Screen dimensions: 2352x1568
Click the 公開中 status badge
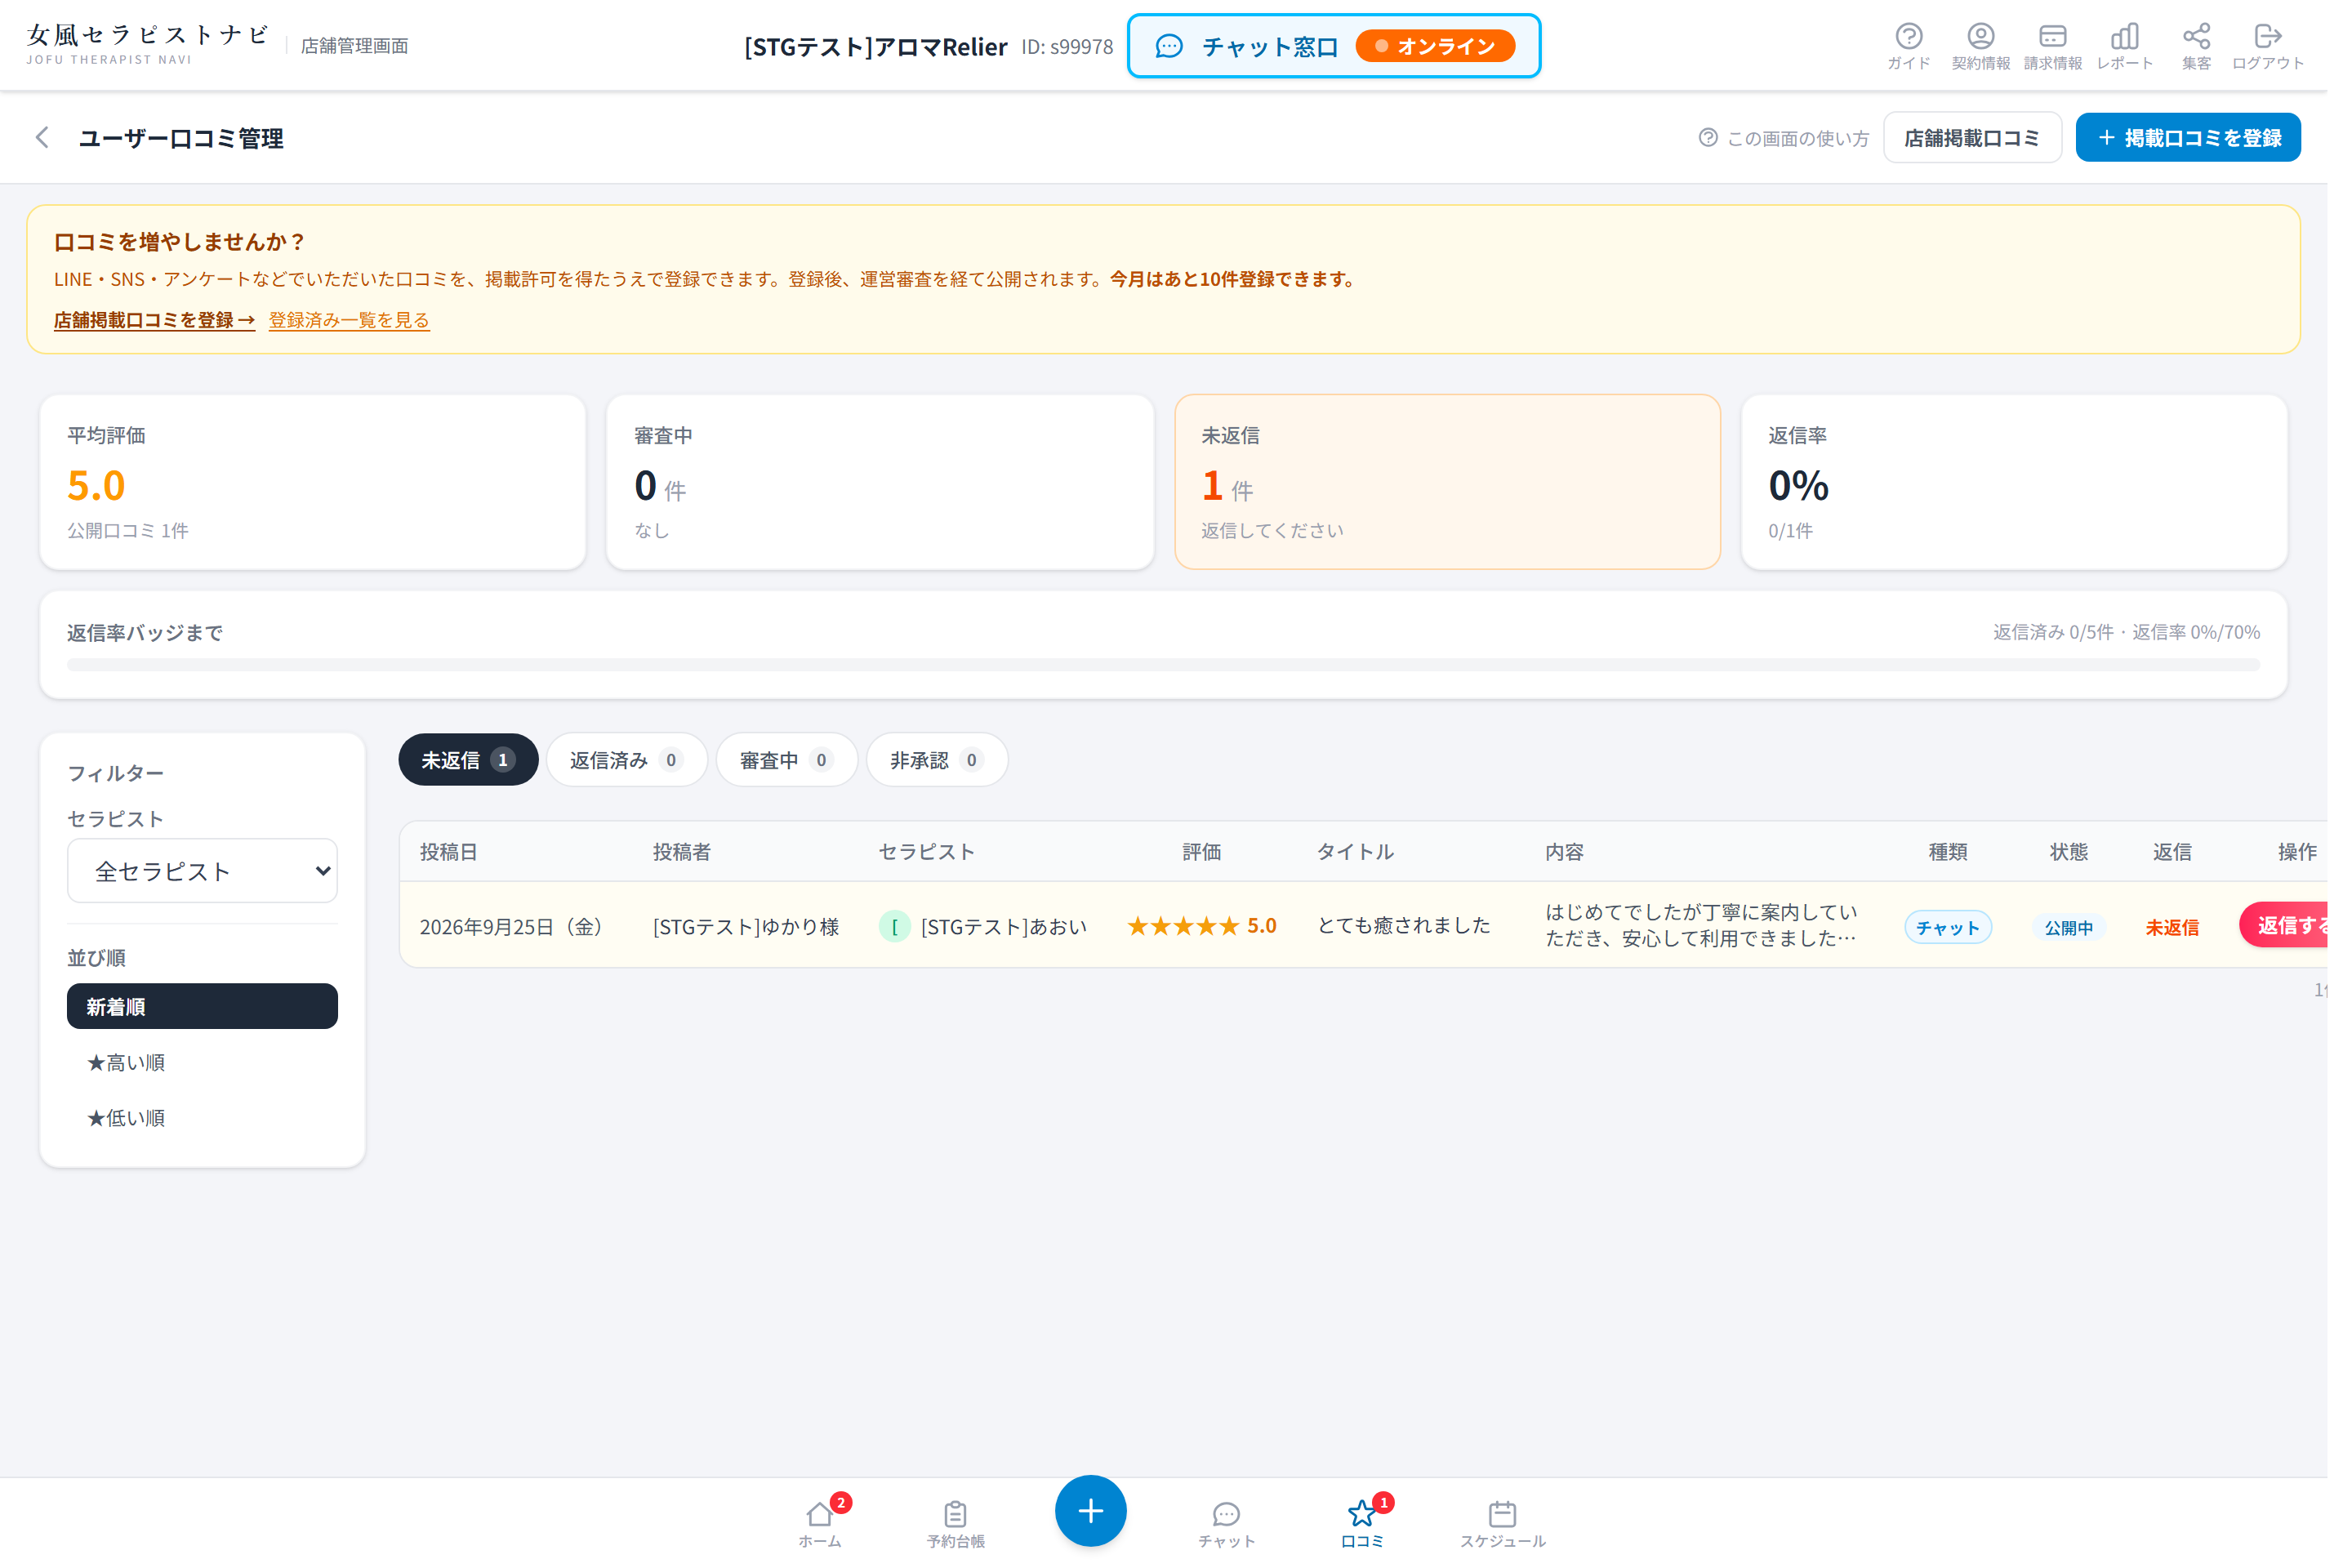pyautogui.click(x=2090, y=937)
